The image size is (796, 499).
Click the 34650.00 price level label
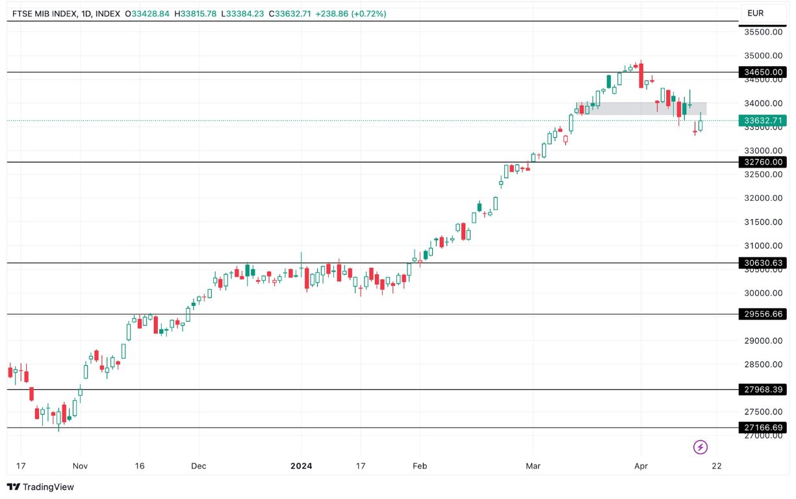pos(763,72)
